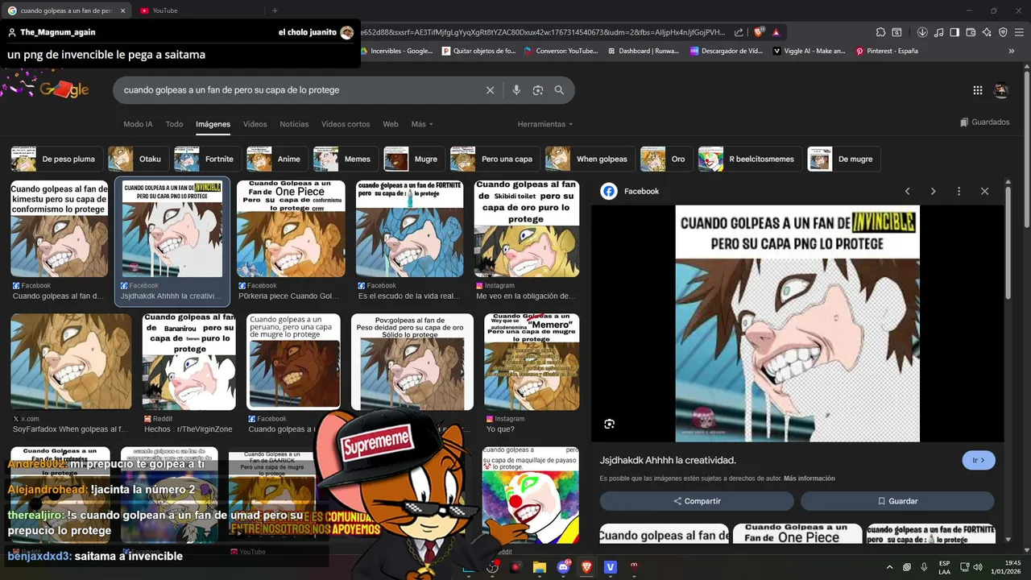
Task: Open new browser tab with plus
Action: [x=275, y=10]
